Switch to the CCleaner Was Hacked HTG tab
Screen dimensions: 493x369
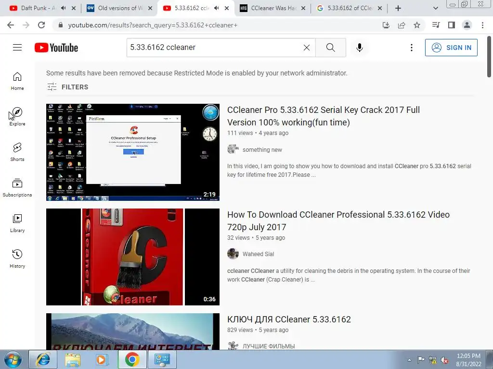tap(272, 8)
